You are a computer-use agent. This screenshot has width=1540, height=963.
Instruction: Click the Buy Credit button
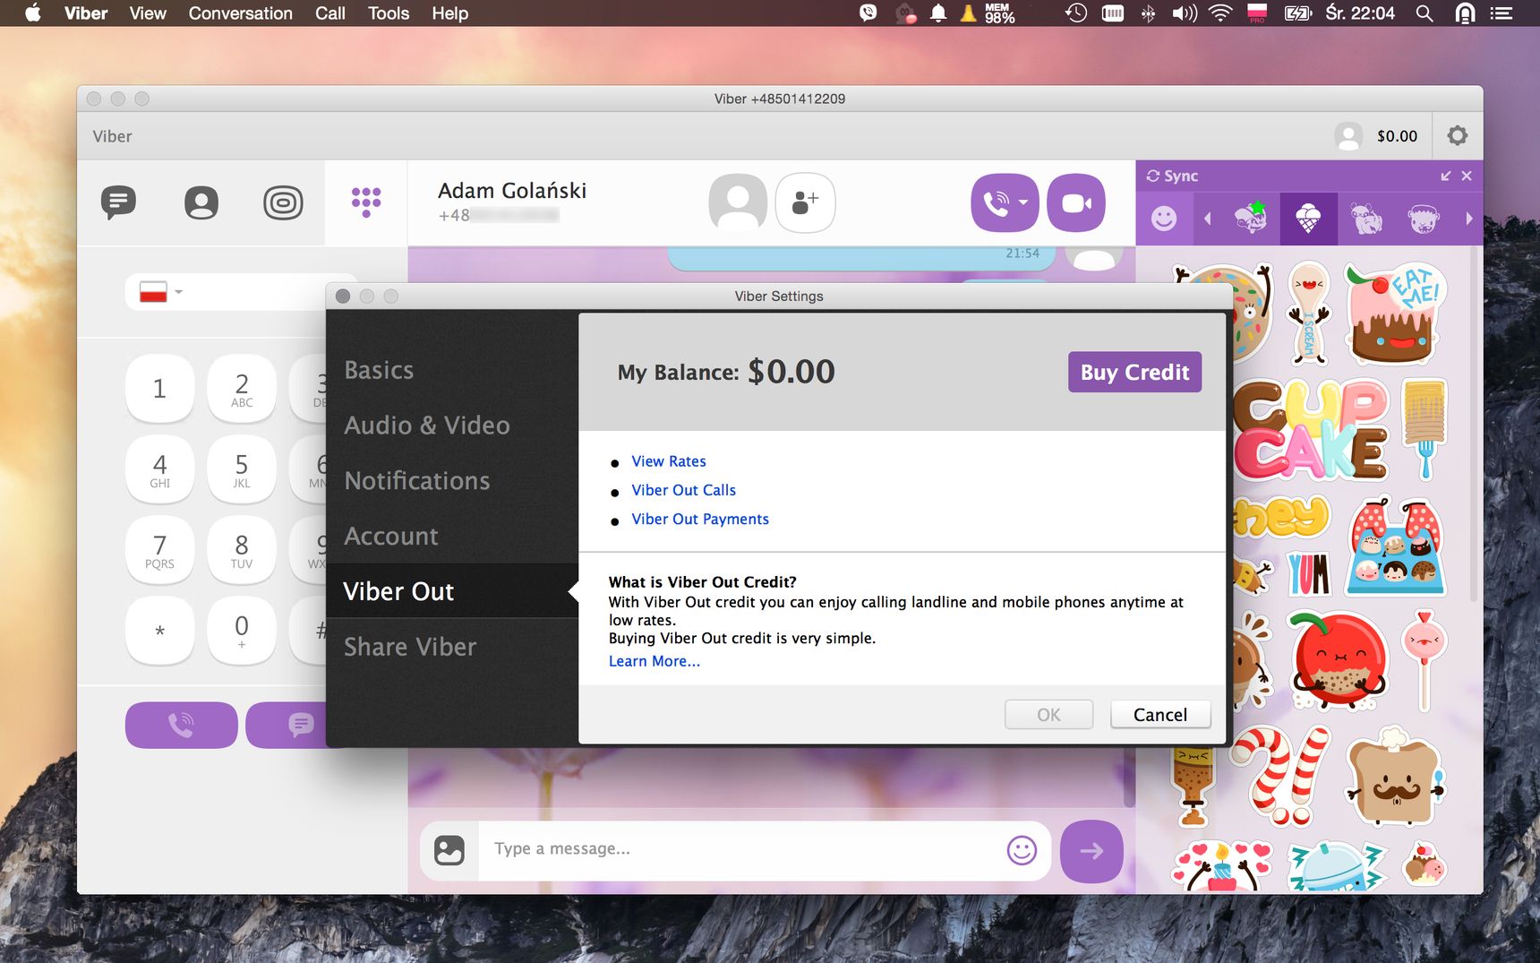click(x=1134, y=372)
